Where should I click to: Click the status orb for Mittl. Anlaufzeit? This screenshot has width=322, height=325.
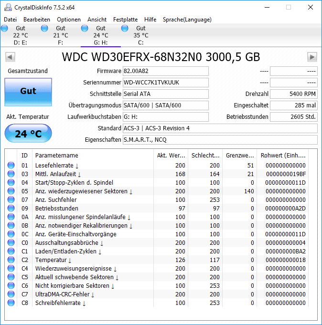coord(11,174)
